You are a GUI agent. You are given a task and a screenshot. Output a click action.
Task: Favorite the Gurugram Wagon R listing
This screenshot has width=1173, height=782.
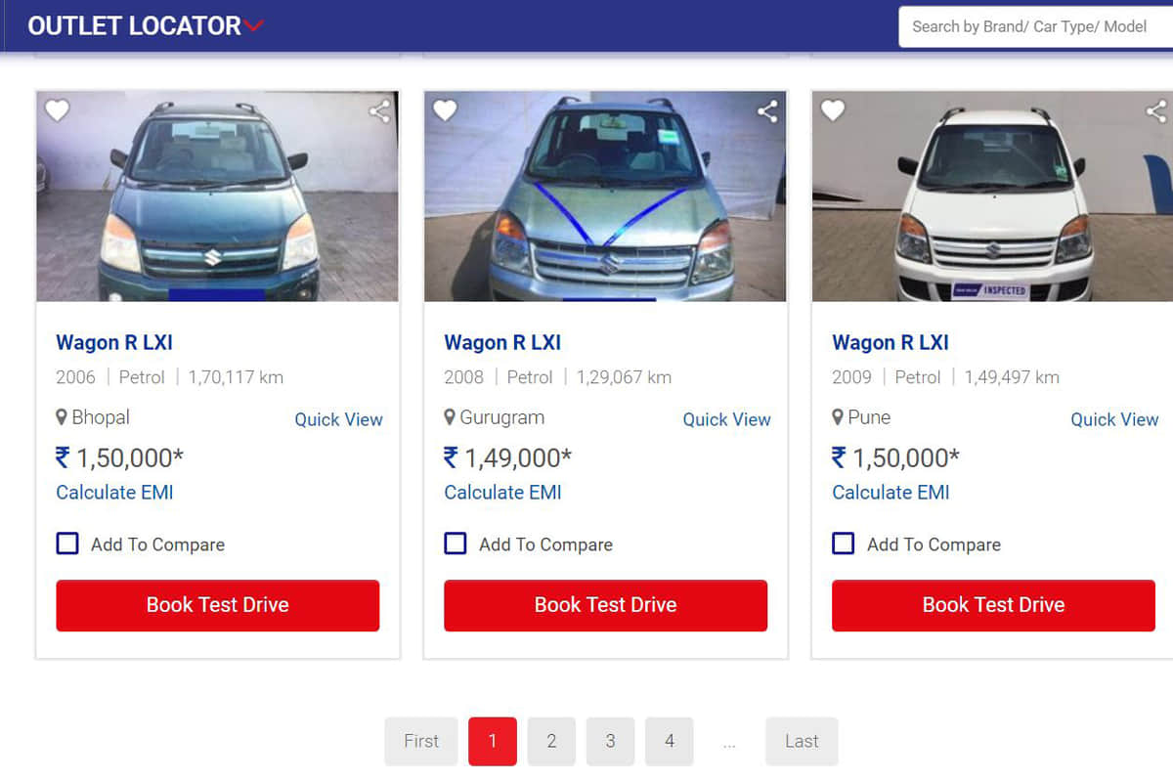click(x=446, y=110)
